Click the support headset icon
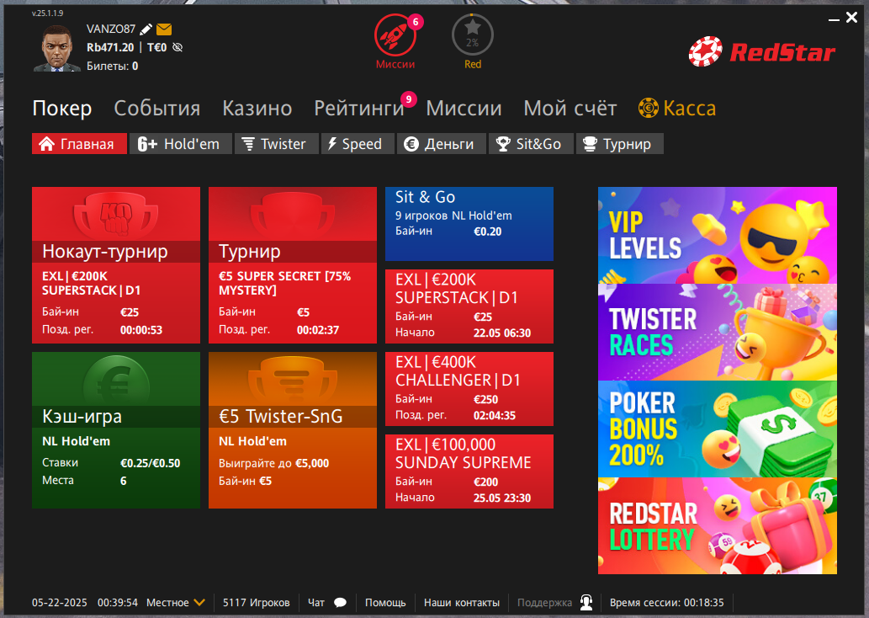Viewport: 869px width, 618px height. point(586,602)
